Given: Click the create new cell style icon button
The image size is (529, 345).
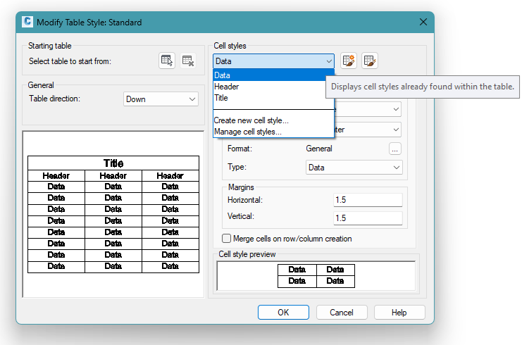Looking at the screenshot, I should click(x=349, y=61).
